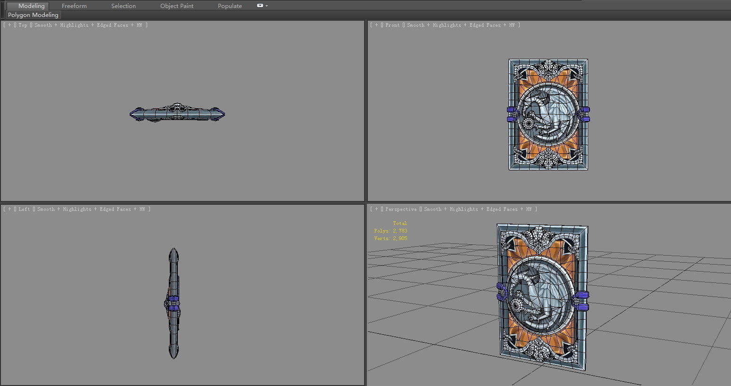Image resolution: width=731 pixels, height=386 pixels.
Task: Click the 'Polys: 2,783' statistic
Action: (x=390, y=231)
